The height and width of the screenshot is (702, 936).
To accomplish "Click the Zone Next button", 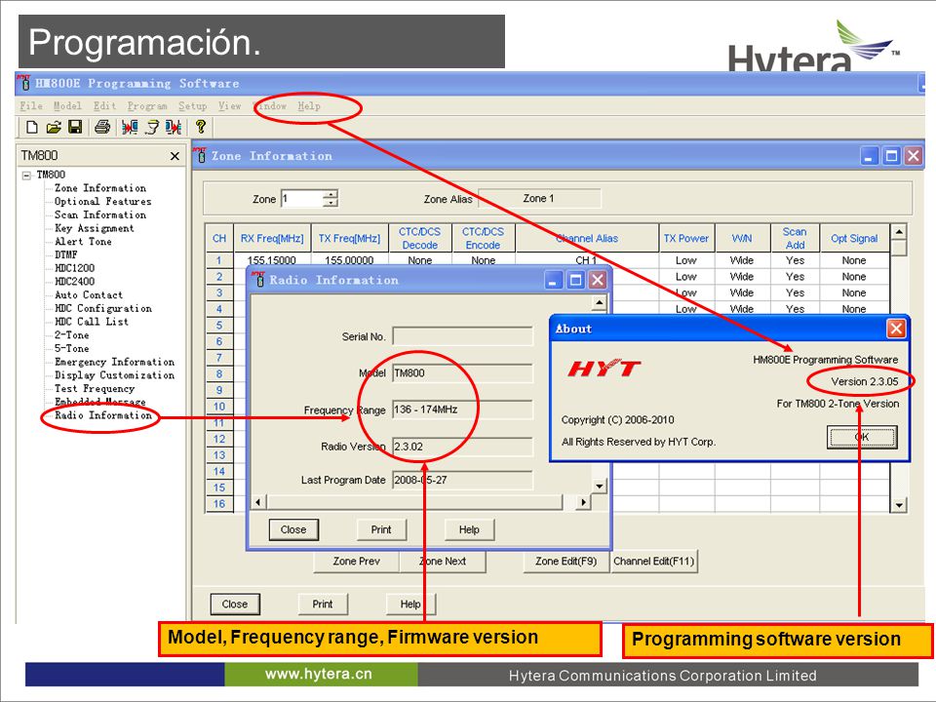I will point(443,562).
